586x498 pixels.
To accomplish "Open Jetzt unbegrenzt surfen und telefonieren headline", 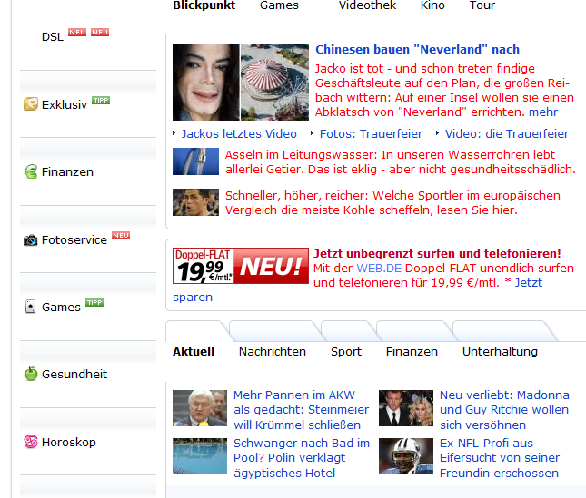I will pyautogui.click(x=437, y=253).
